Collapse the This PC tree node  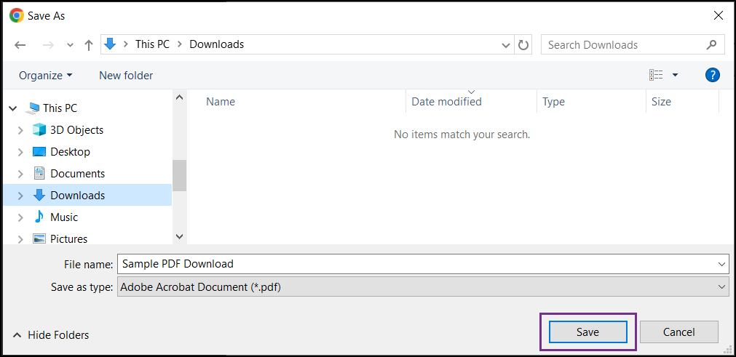12,108
